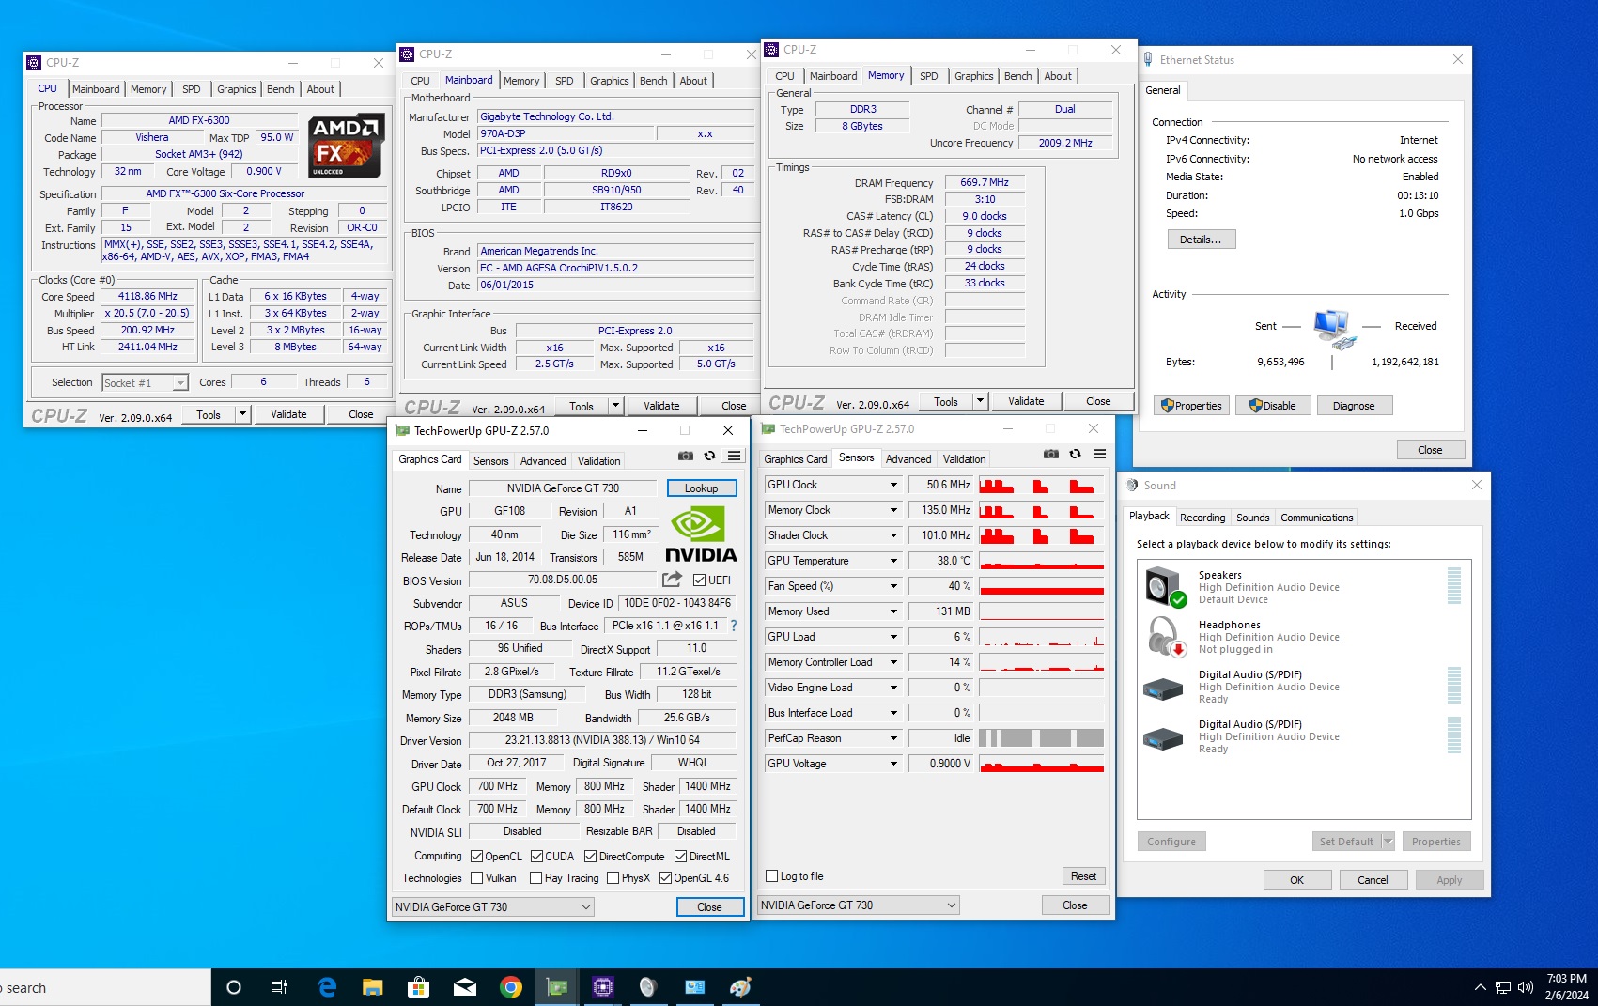Open the SPD tab in CPU-Z Memory window
Screen dimensions: 1598x1006
928,76
